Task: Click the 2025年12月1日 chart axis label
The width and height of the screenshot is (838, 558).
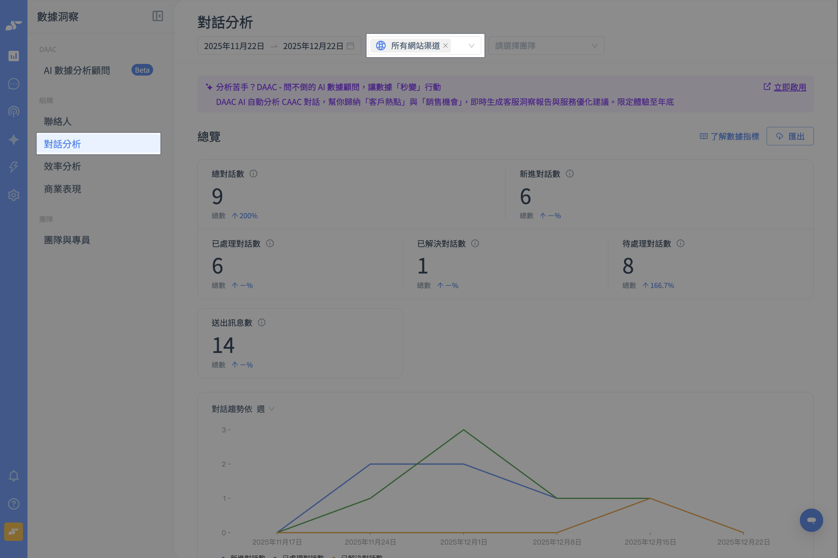Action: 464,542
